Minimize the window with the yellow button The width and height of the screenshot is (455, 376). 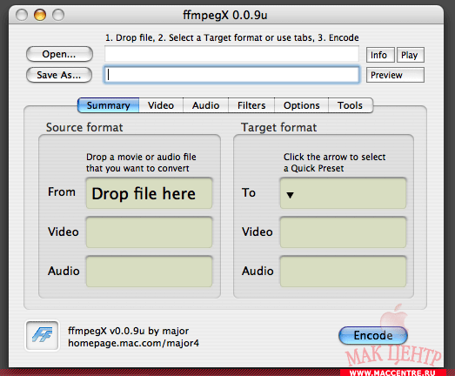pyautogui.click(x=40, y=15)
